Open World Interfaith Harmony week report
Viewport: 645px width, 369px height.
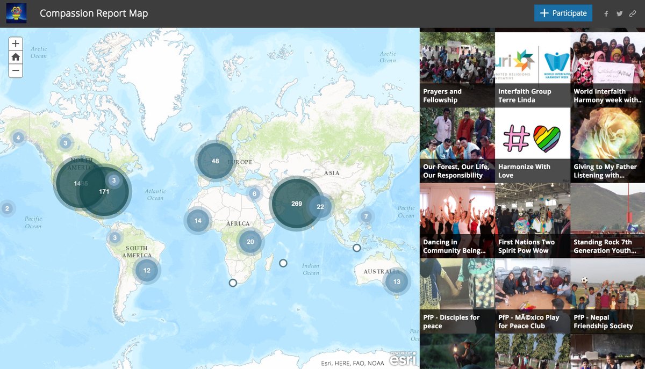(608, 70)
